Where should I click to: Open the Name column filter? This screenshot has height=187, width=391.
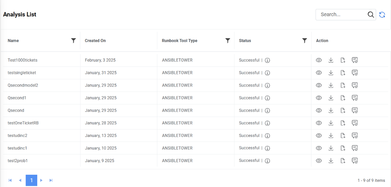[73, 40]
